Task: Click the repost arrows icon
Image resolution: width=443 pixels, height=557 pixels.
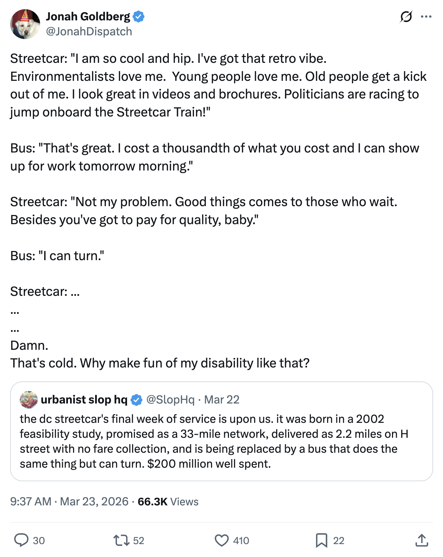Action: click(x=121, y=540)
